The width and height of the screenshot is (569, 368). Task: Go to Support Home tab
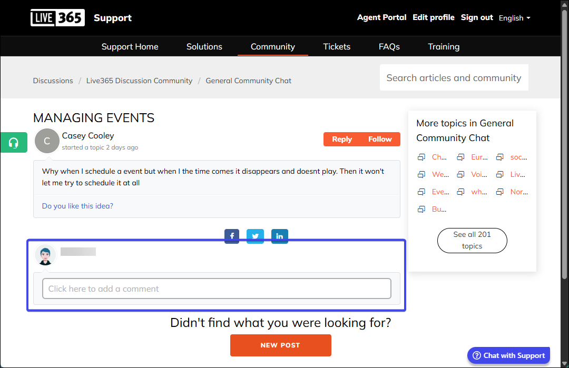tap(130, 46)
